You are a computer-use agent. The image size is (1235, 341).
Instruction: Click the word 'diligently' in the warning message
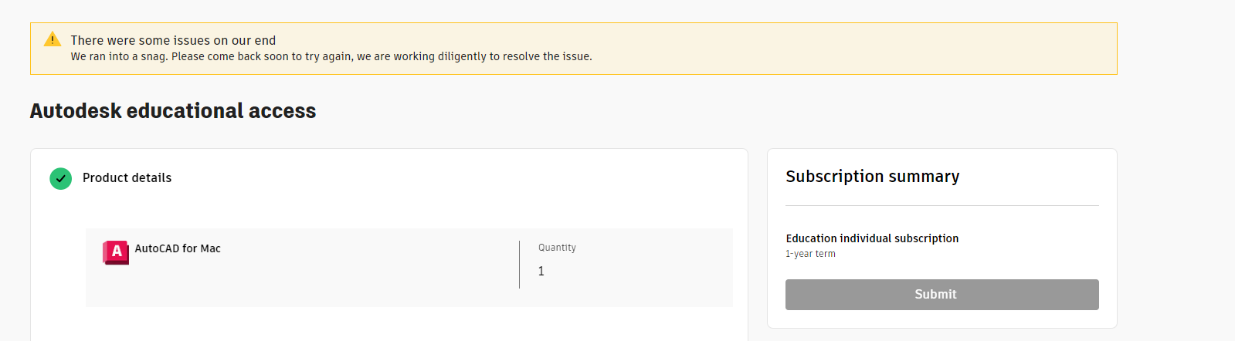[x=462, y=56]
